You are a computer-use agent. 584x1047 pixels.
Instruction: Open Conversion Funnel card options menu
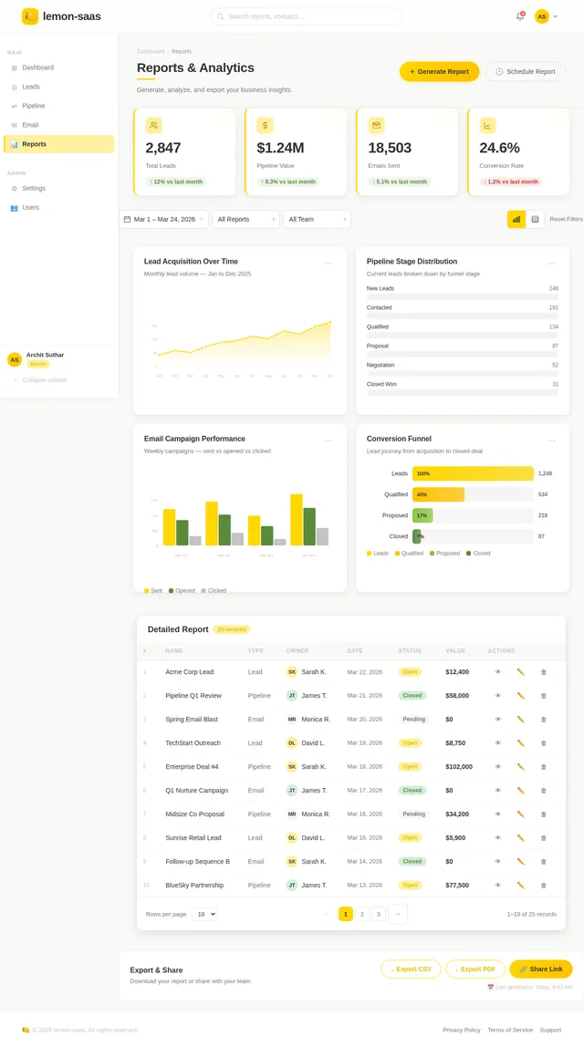click(551, 440)
